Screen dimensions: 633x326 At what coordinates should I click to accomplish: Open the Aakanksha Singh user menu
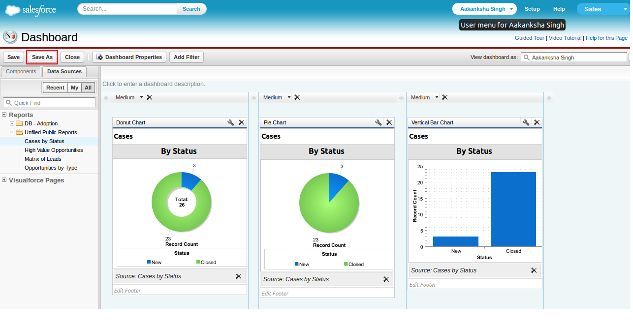click(485, 9)
